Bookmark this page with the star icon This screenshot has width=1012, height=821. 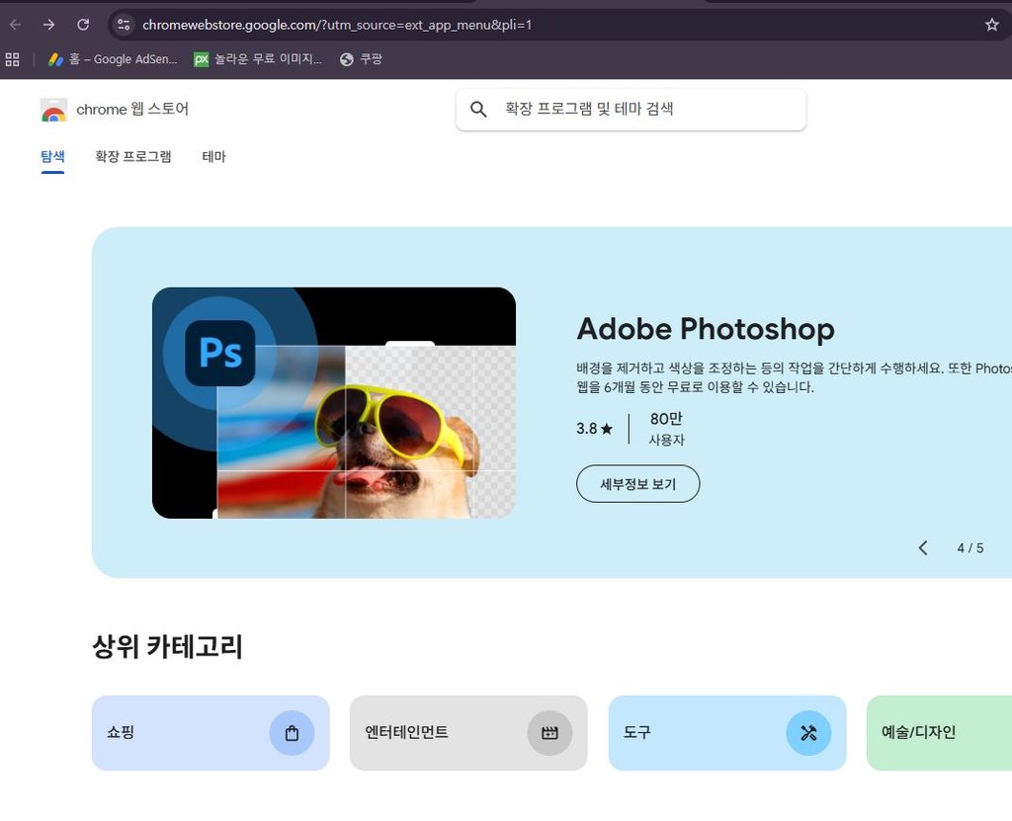point(992,25)
